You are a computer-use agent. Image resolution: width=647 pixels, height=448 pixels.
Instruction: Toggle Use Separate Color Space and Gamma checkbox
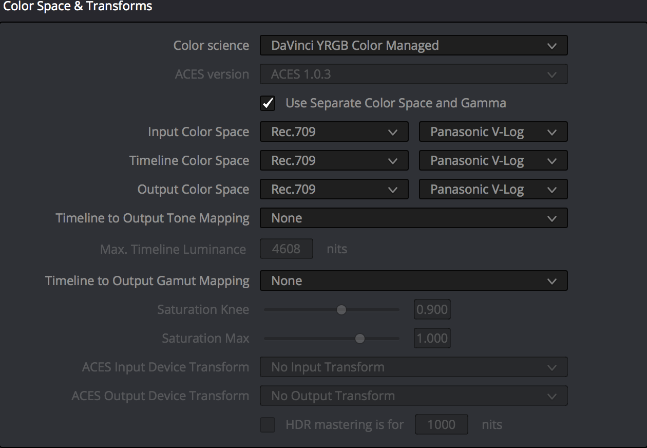268,103
